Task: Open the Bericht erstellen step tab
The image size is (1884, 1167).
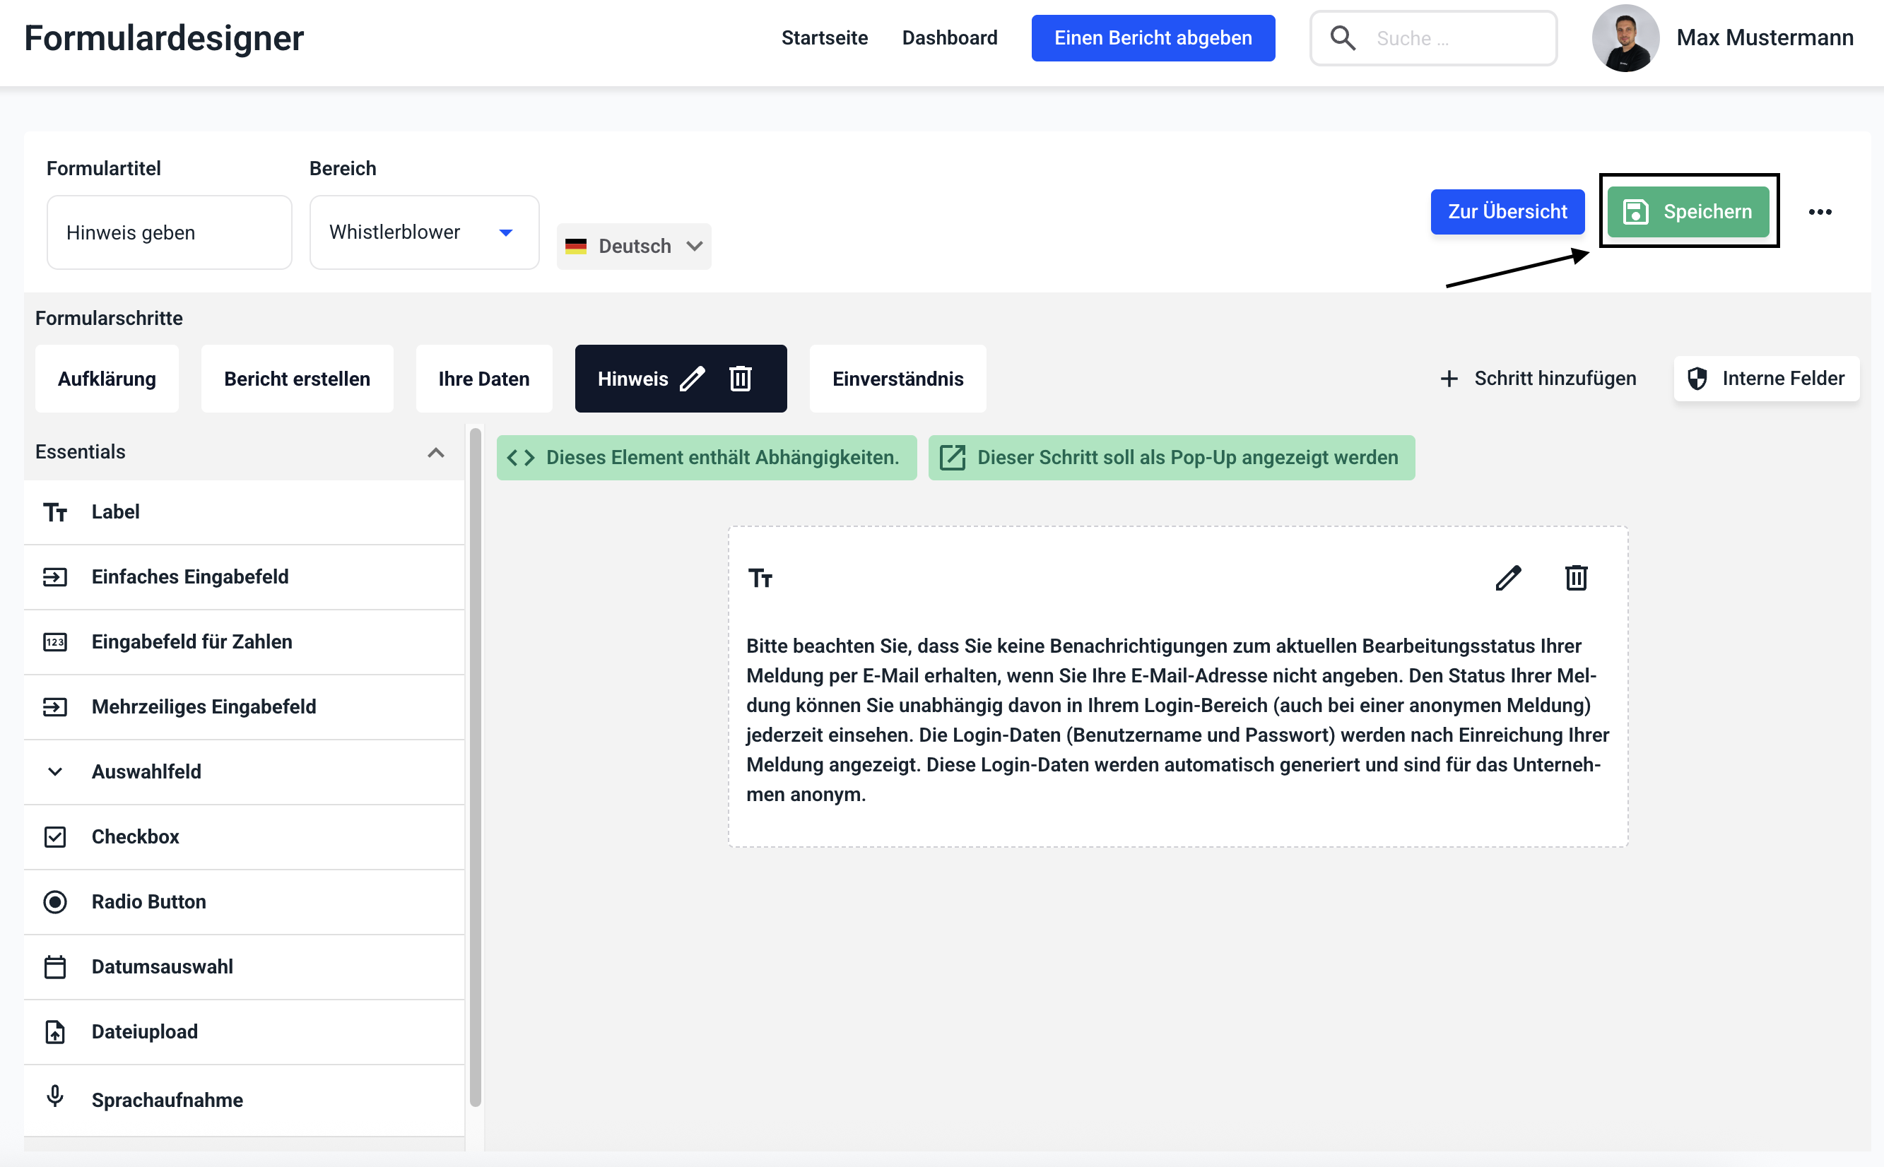Action: [297, 378]
